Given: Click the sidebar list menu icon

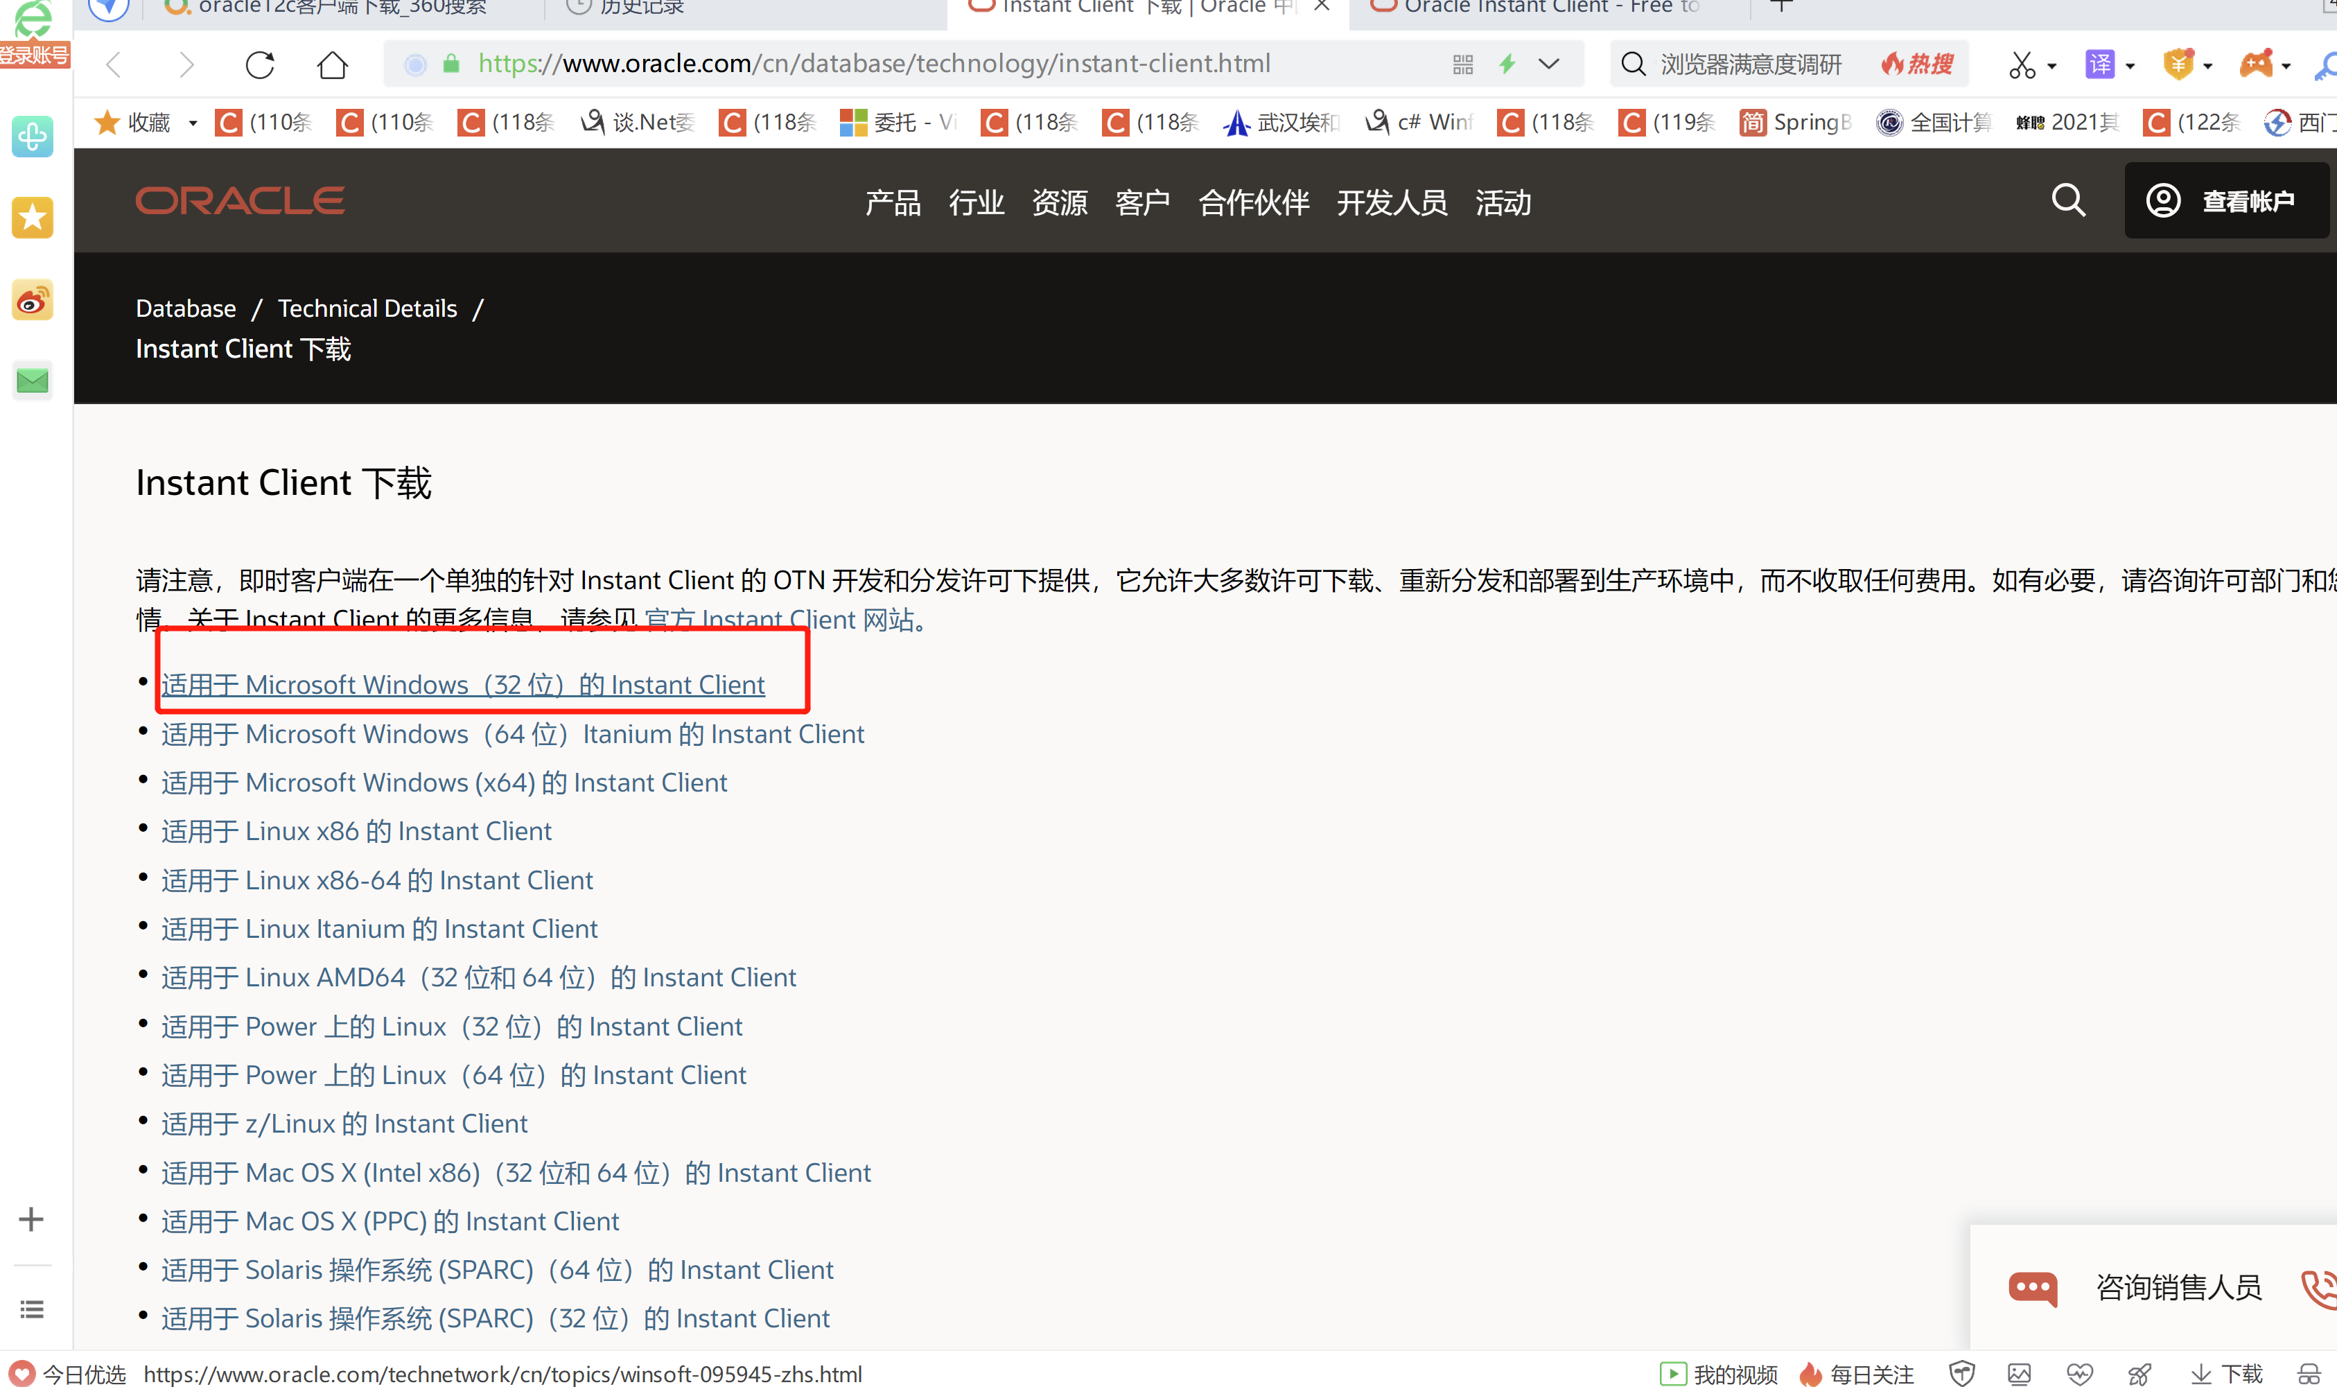Looking at the screenshot, I should [32, 1309].
